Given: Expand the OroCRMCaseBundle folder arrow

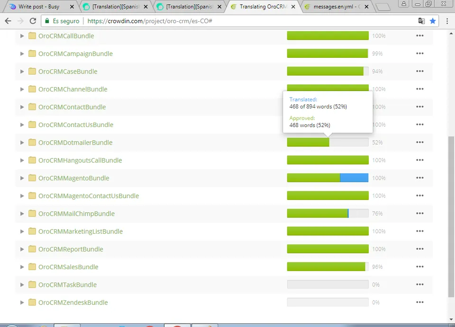Looking at the screenshot, I should [22, 72].
